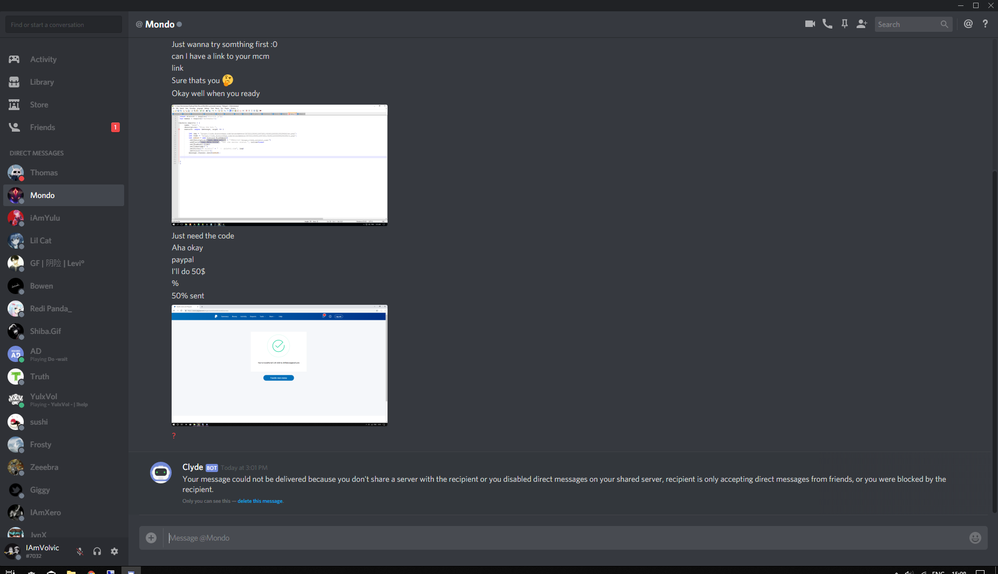This screenshot has width=998, height=574.
Task: Open DM with Redi Panda_
Action: click(64, 309)
